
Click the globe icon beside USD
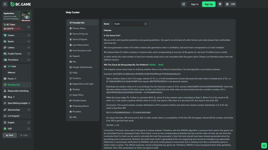(227, 4)
